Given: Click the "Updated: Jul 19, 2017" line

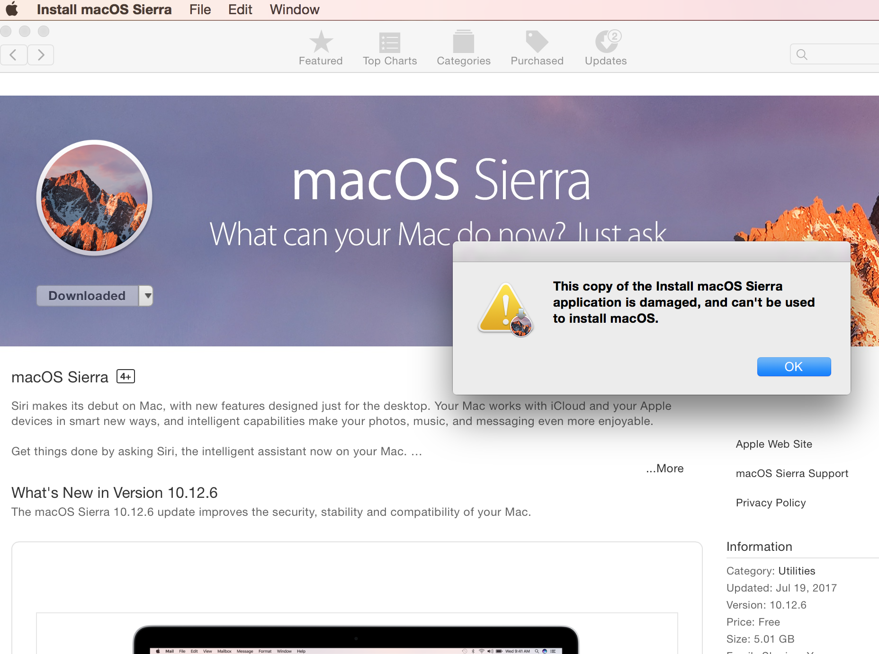Looking at the screenshot, I should (781, 588).
